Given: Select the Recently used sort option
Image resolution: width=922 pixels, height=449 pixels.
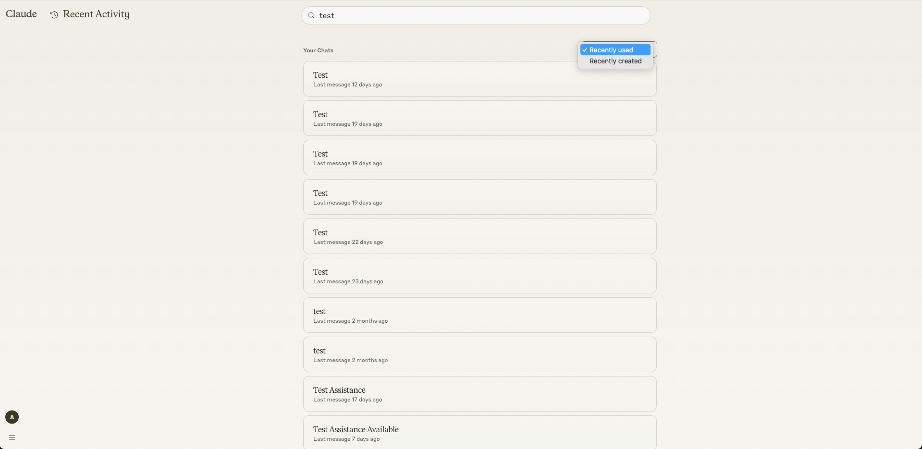Looking at the screenshot, I should (x=615, y=50).
